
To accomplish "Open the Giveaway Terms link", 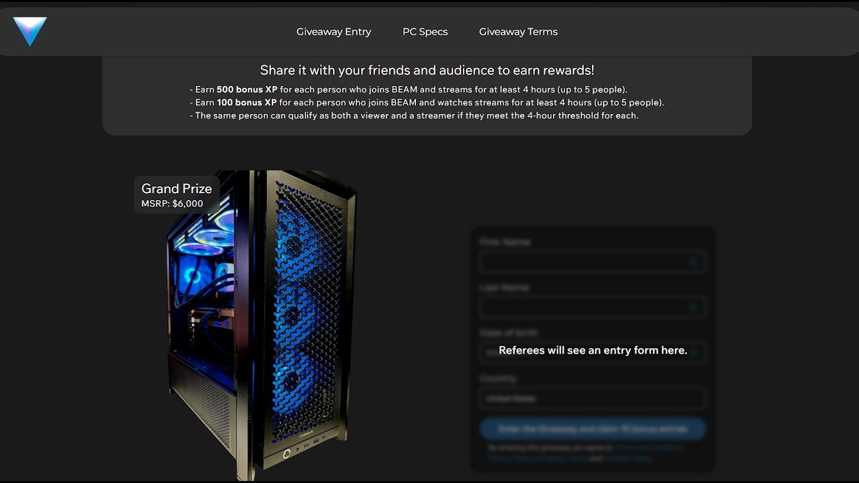I will [518, 32].
